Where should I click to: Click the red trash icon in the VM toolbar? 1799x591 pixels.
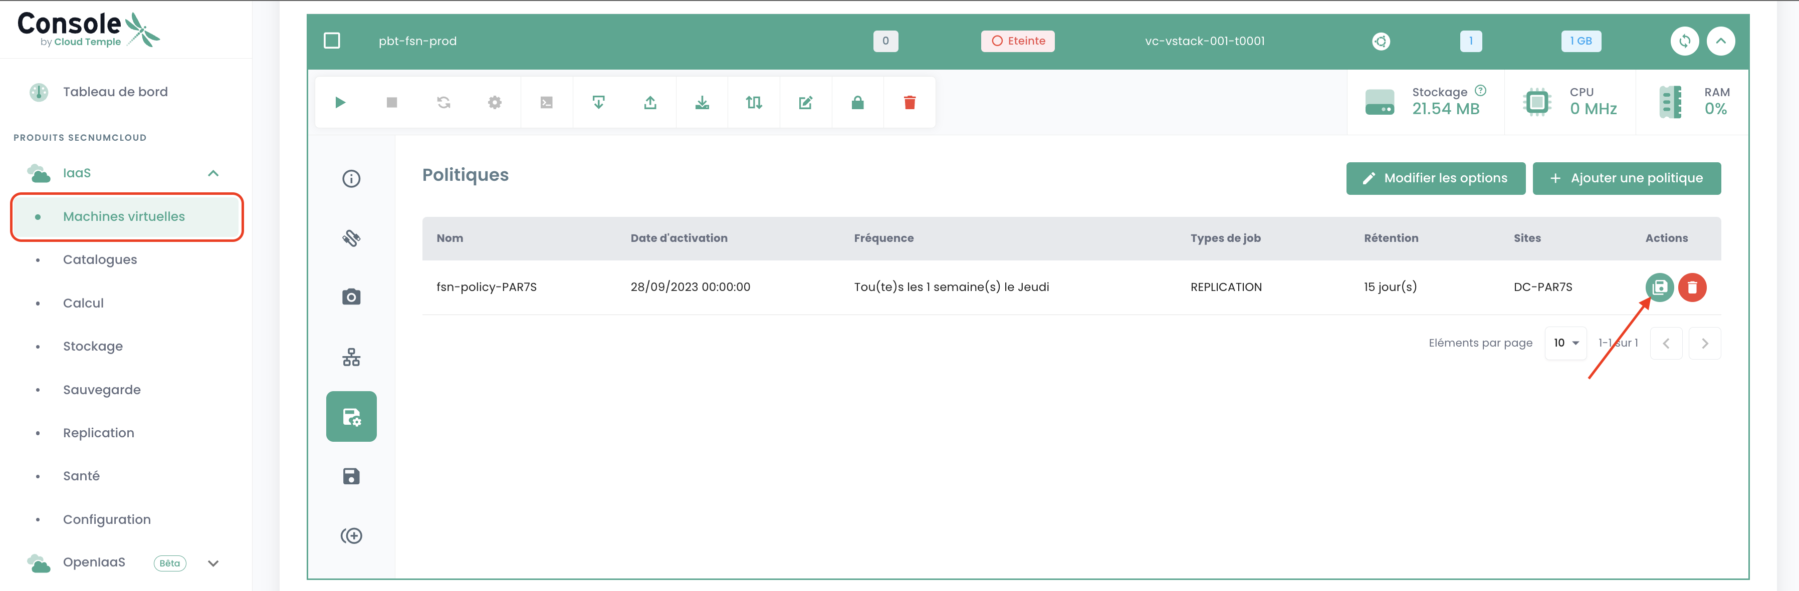point(910,103)
